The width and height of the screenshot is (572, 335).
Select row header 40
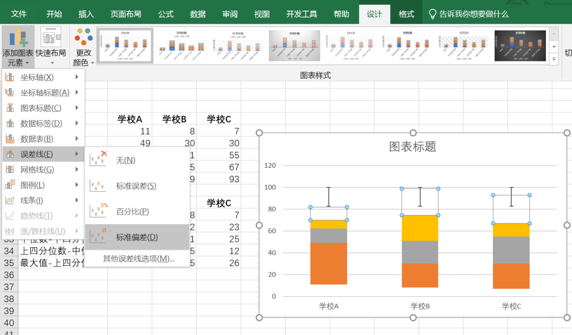[x=9, y=323]
